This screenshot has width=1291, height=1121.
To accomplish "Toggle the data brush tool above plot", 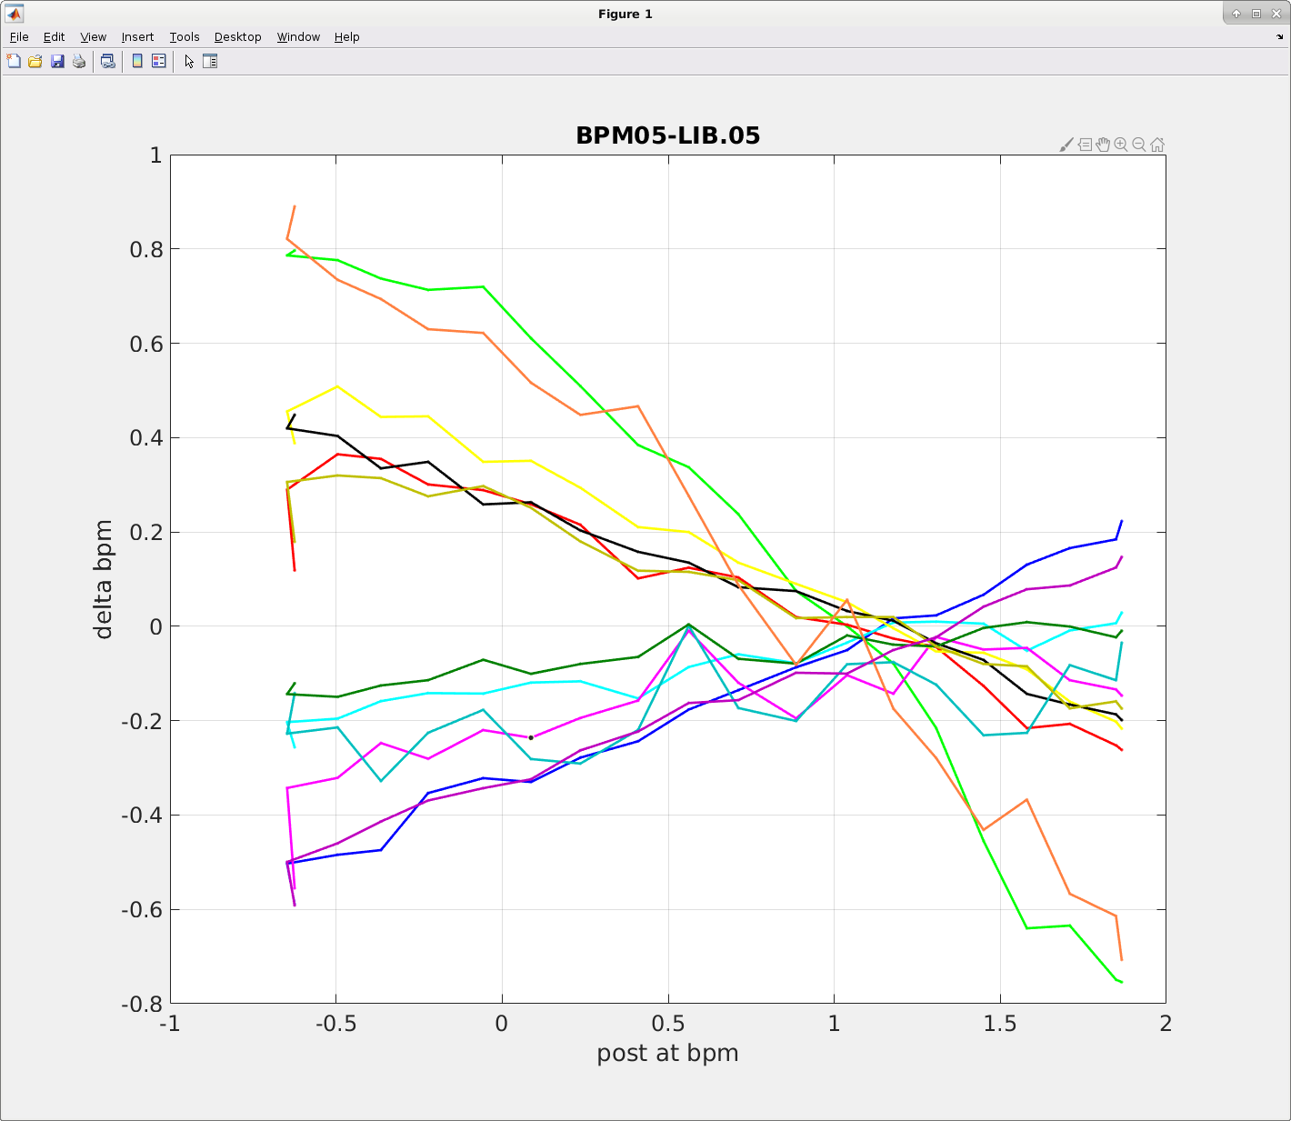I will [x=1066, y=145].
